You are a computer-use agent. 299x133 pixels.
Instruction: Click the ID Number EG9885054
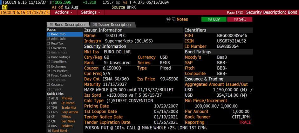pos(228,46)
